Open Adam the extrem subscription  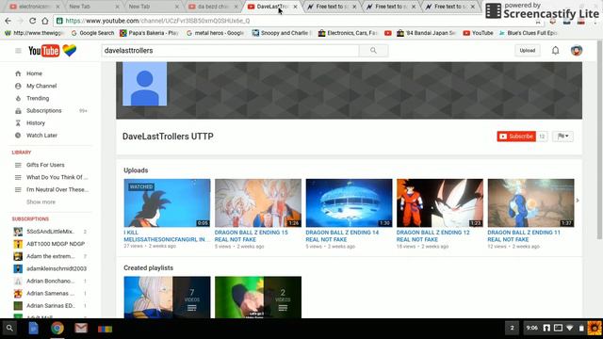50,256
